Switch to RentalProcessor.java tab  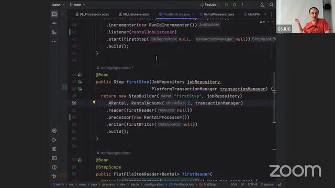click(x=217, y=14)
